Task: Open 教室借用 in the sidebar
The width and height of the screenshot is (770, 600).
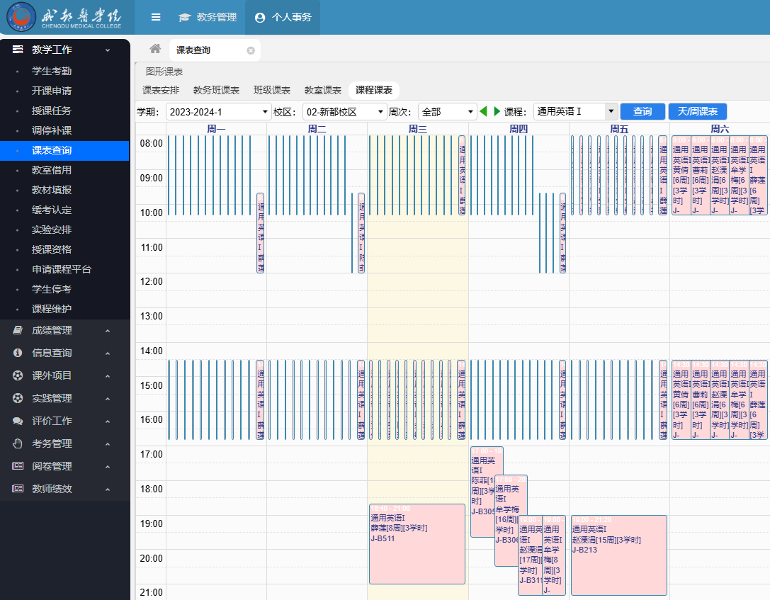Action: click(x=52, y=170)
